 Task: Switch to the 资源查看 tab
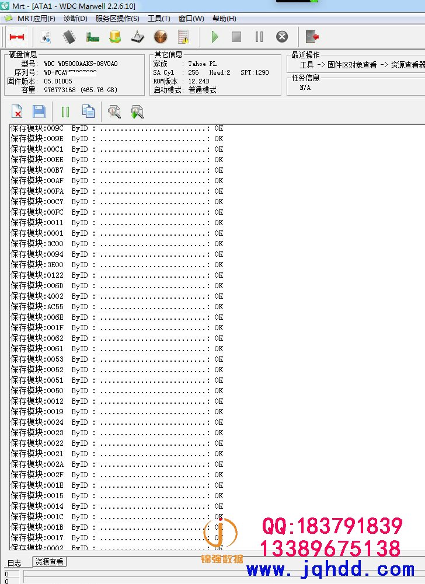pyautogui.click(x=49, y=562)
